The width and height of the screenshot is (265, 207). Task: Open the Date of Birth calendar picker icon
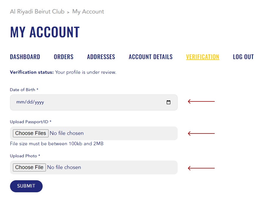point(168,102)
